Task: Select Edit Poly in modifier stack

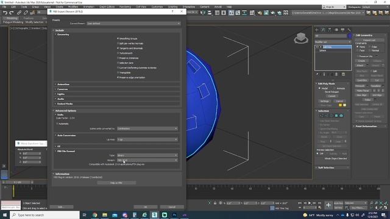Action: point(333,47)
